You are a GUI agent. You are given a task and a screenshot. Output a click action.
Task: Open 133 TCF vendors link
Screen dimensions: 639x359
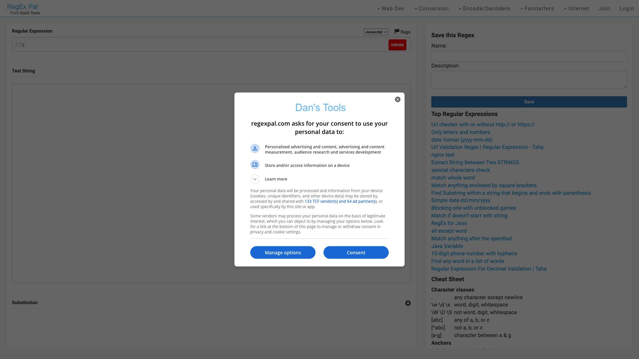340,201
